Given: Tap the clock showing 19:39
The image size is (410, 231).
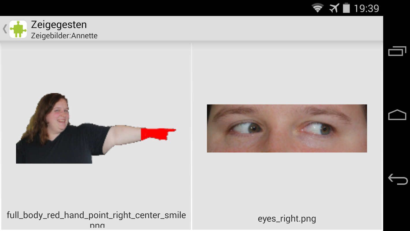Looking at the screenshot, I should click(x=366, y=8).
